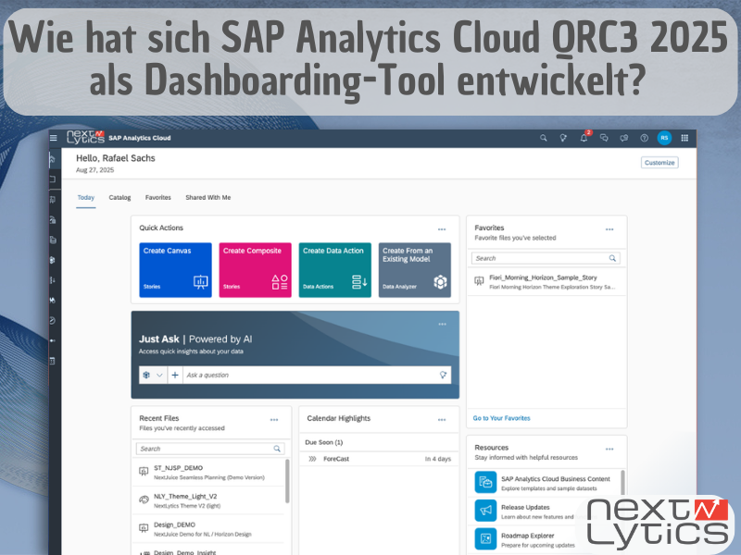
Task: Click the search magnifier in the top bar
Action: (544, 138)
